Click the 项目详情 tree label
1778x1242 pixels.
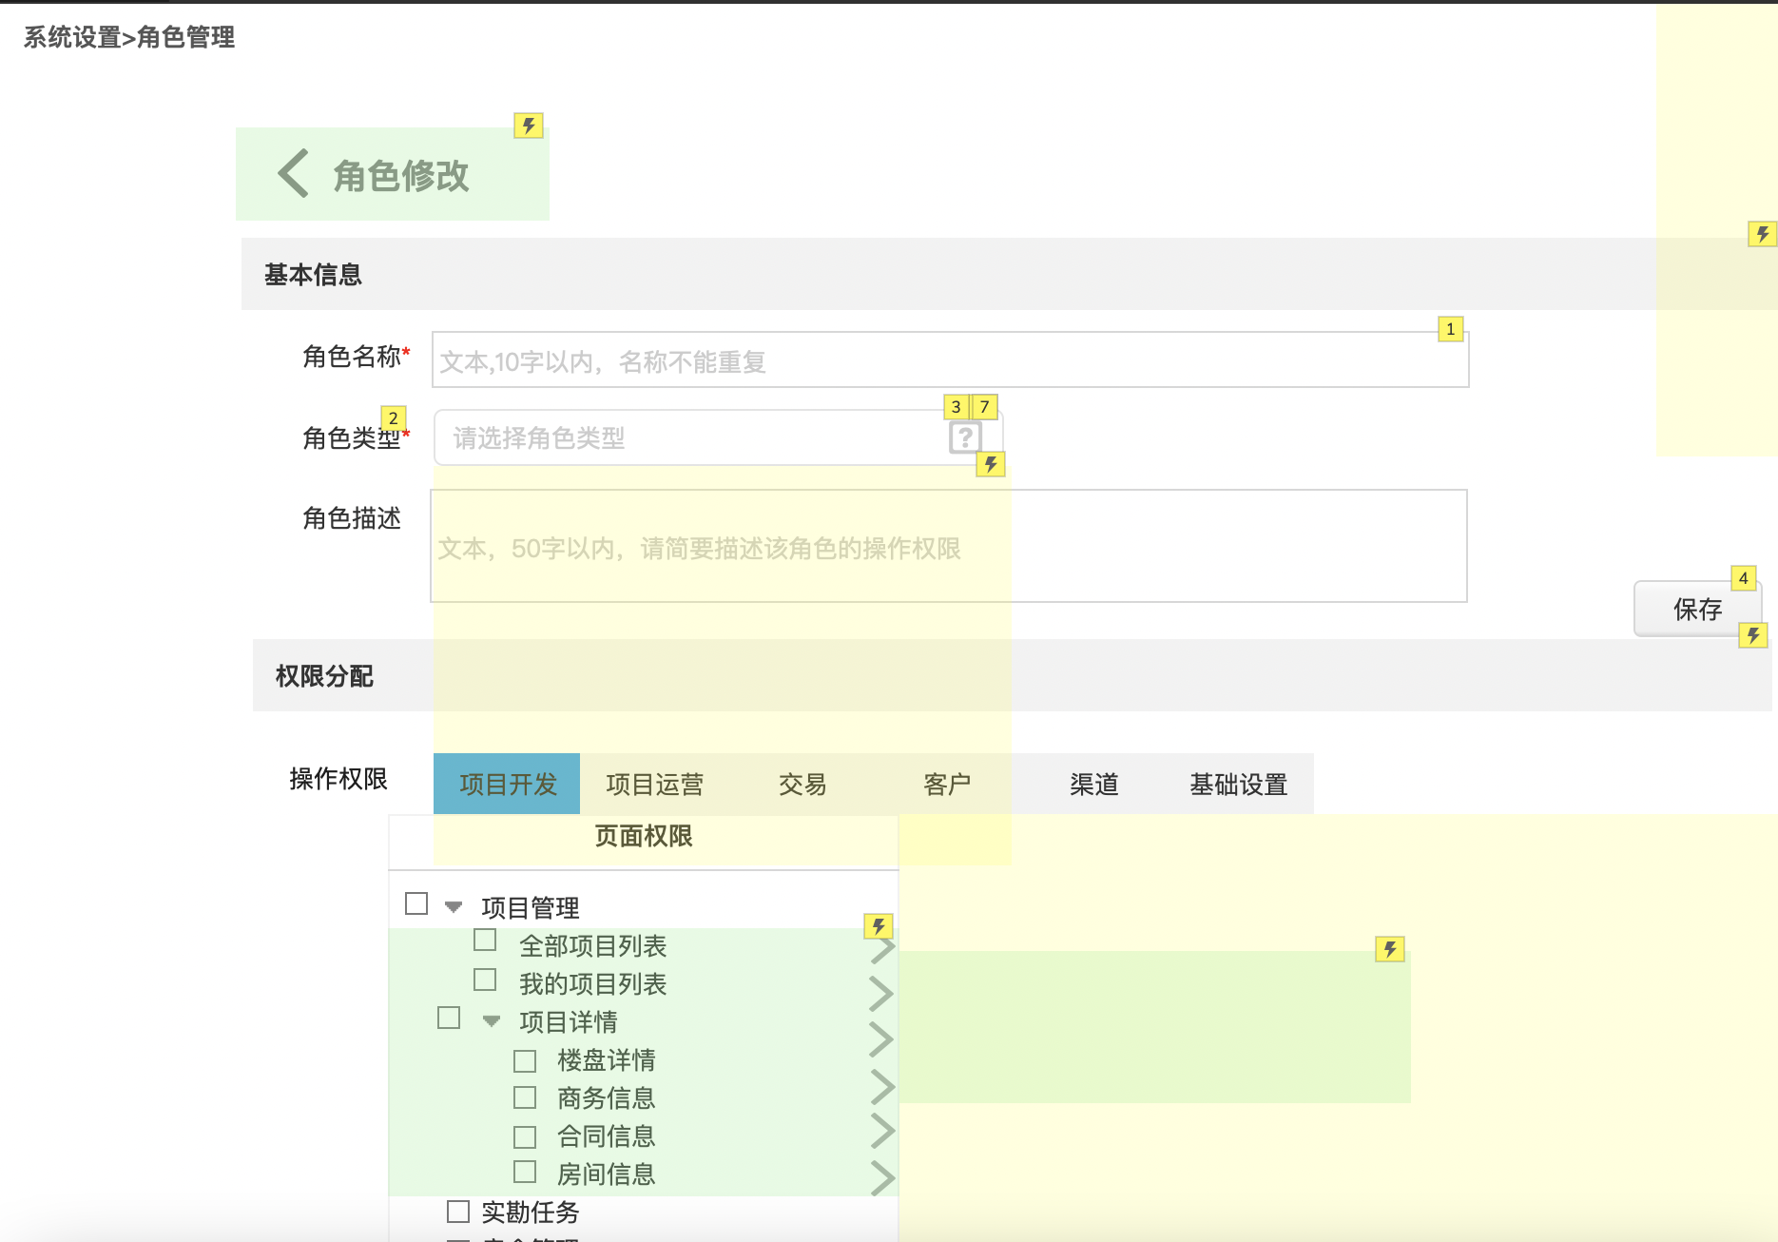(x=569, y=1022)
